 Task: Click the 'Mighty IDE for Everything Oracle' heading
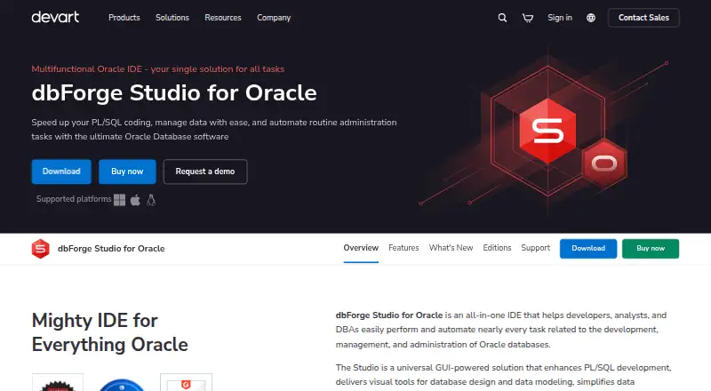(x=109, y=332)
